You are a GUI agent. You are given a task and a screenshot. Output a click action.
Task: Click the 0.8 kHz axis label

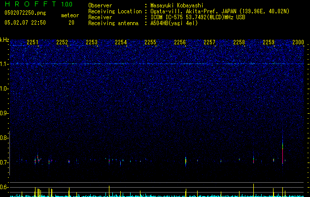coord(4,138)
